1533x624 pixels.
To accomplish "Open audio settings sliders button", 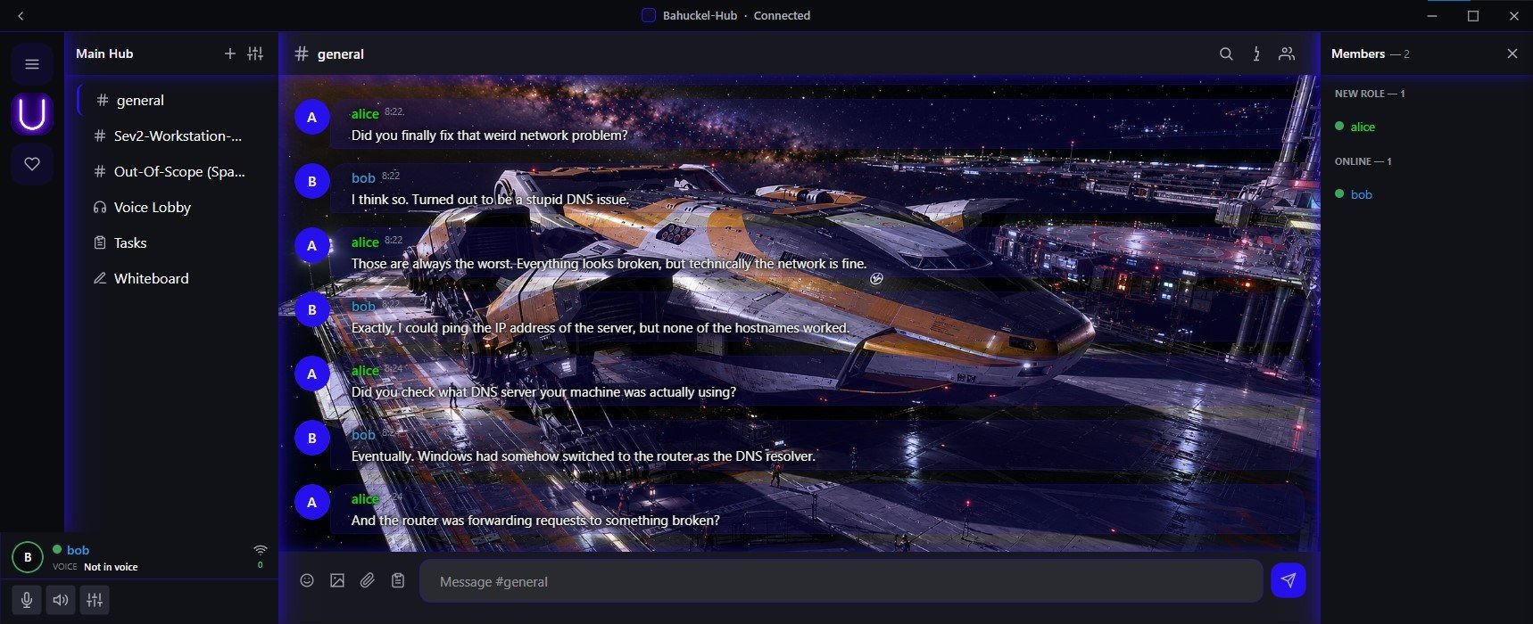I will [95, 600].
